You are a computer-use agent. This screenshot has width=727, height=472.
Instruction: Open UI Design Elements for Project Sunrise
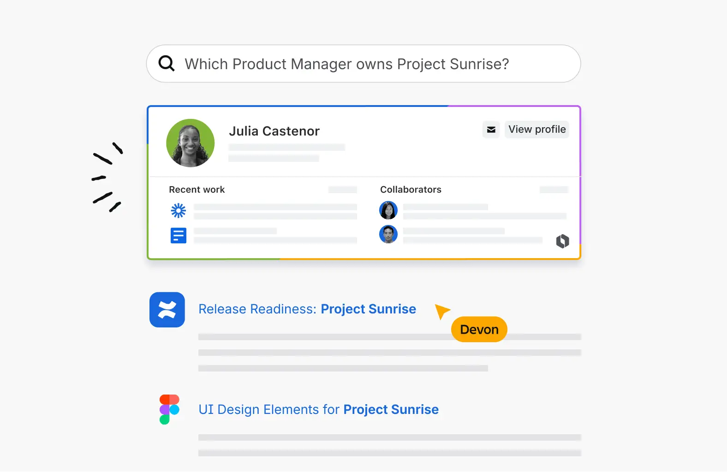pos(318,409)
